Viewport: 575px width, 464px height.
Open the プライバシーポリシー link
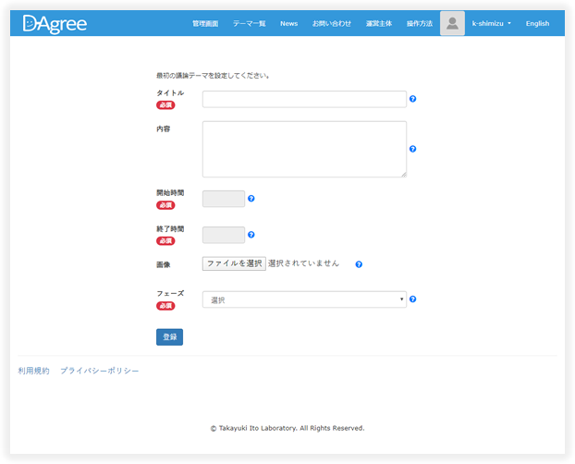coord(100,371)
